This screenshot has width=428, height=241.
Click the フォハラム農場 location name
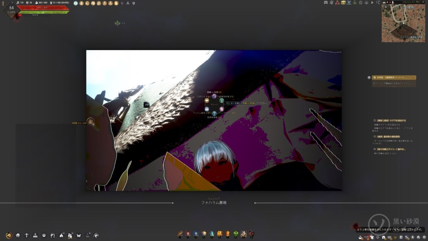(x=214, y=202)
